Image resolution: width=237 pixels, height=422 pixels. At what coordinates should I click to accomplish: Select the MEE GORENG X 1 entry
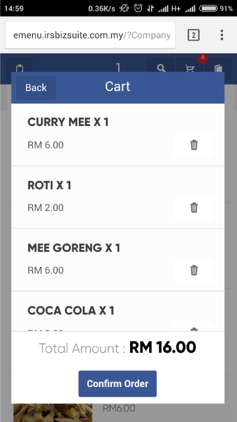(118, 260)
